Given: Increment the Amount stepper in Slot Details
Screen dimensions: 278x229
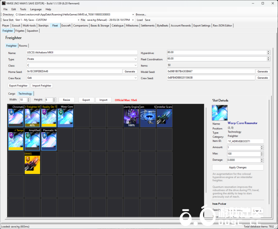Looking at the screenshot, I should point(262,146).
